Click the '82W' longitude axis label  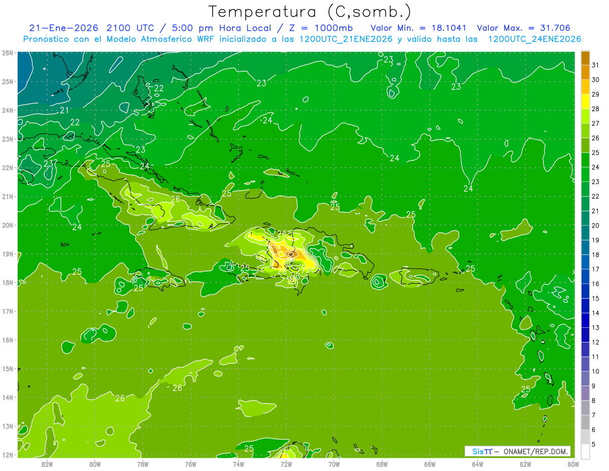47,464
